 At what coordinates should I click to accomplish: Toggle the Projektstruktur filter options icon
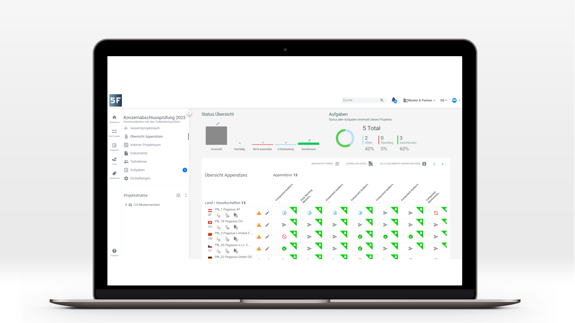(x=178, y=195)
